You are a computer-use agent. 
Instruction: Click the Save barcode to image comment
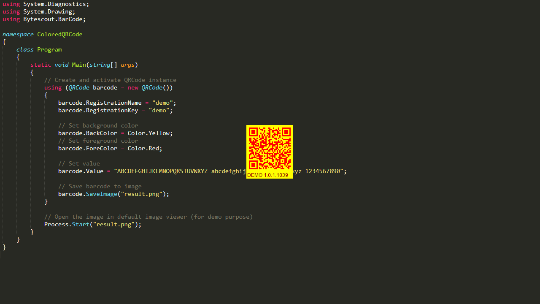pos(100,186)
